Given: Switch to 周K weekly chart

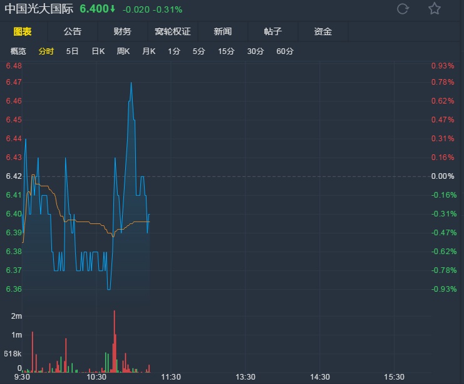Looking at the screenshot, I should click(123, 51).
